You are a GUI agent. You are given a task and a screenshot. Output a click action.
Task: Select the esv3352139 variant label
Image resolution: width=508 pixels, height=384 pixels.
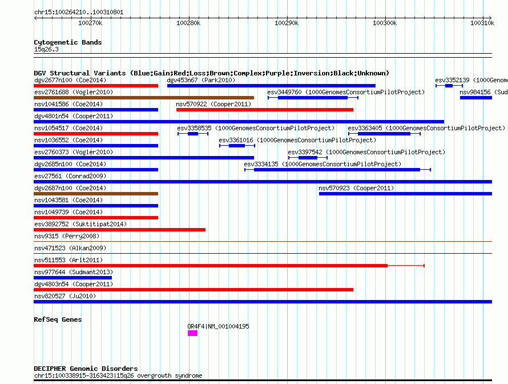click(x=471, y=80)
